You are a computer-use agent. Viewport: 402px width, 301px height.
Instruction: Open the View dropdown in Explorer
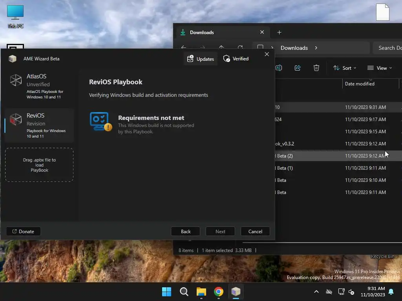(380, 68)
